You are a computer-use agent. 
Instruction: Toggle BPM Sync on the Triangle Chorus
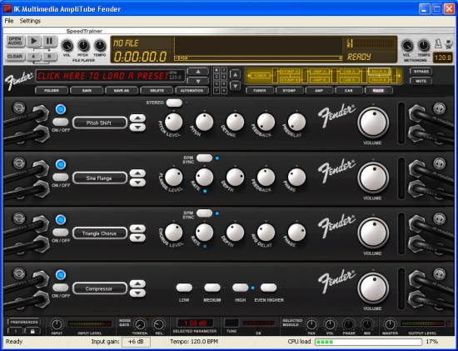pos(204,213)
